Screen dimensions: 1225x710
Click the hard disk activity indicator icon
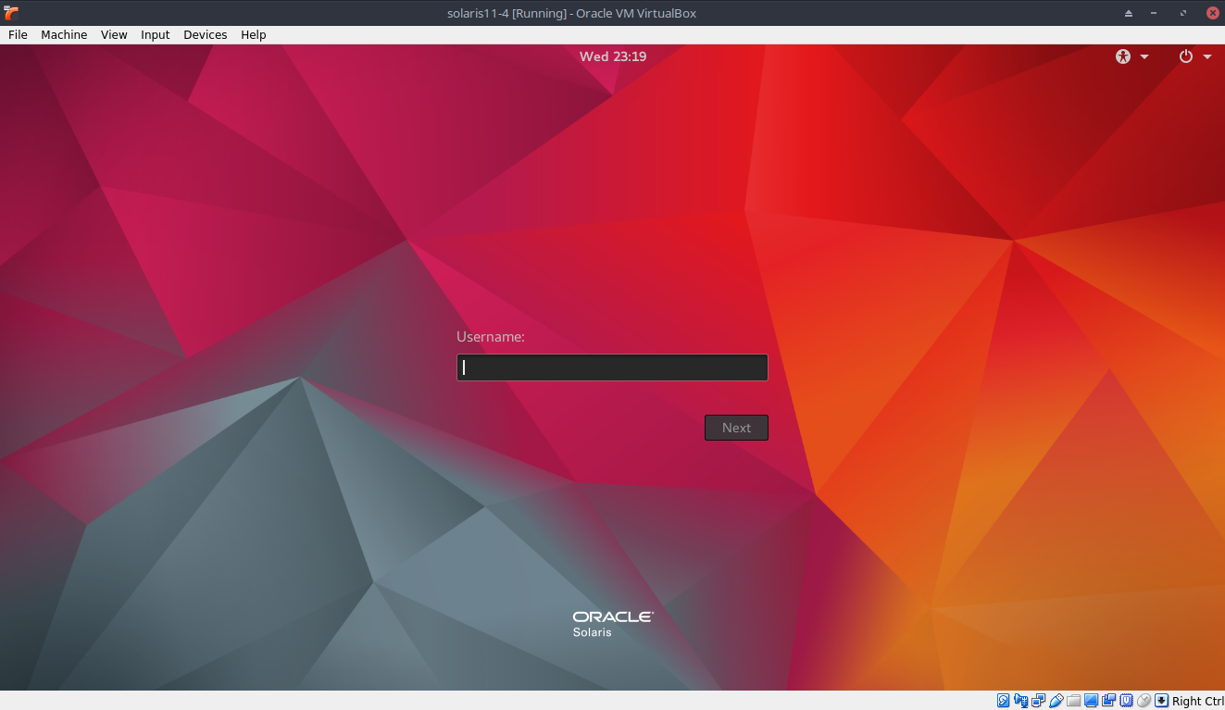[x=1003, y=701]
